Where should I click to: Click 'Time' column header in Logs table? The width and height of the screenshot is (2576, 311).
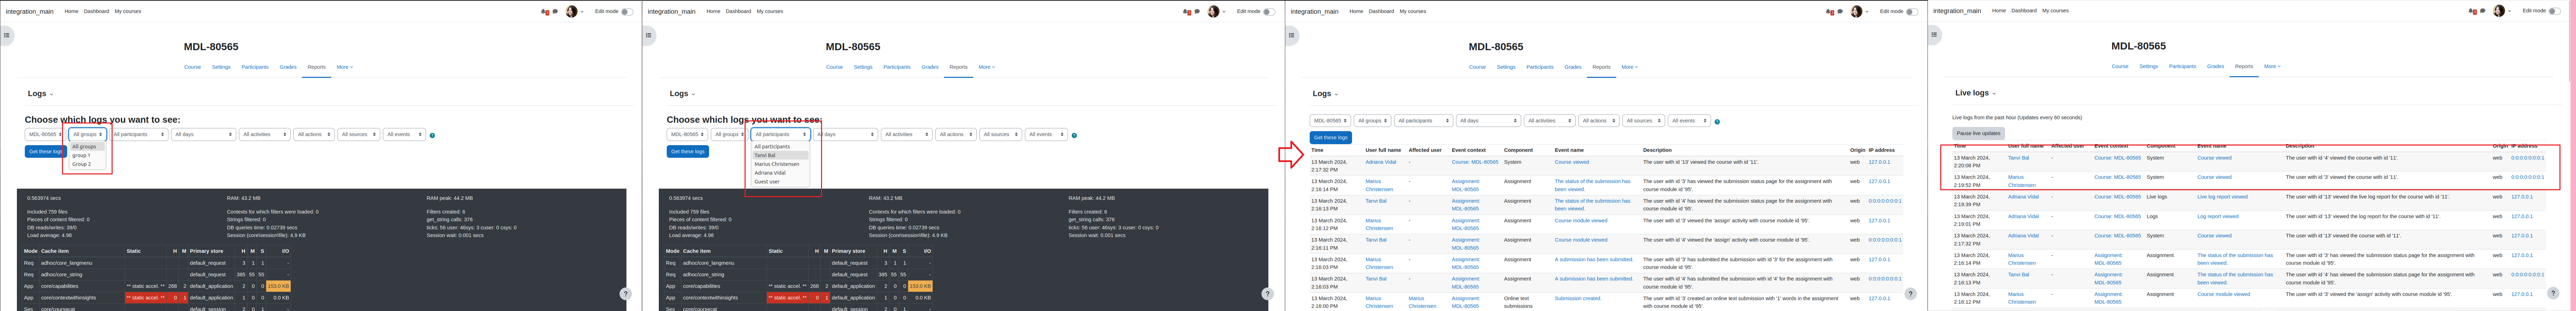pos(1317,150)
